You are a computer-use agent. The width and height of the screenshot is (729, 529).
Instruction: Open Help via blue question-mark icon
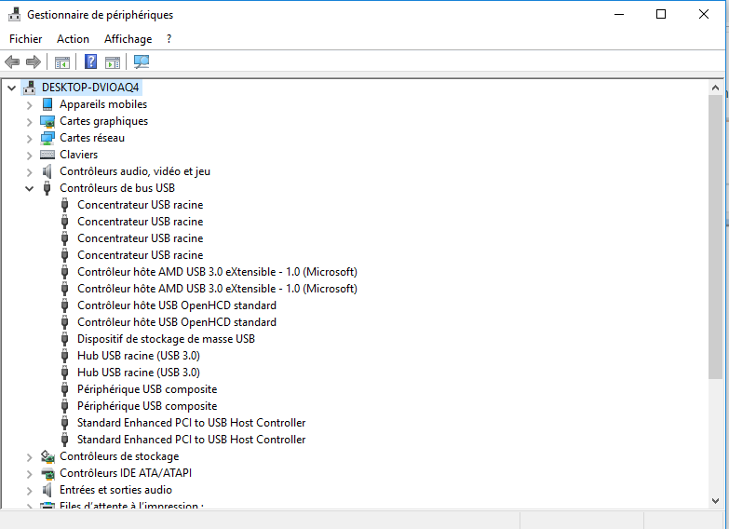coord(90,61)
